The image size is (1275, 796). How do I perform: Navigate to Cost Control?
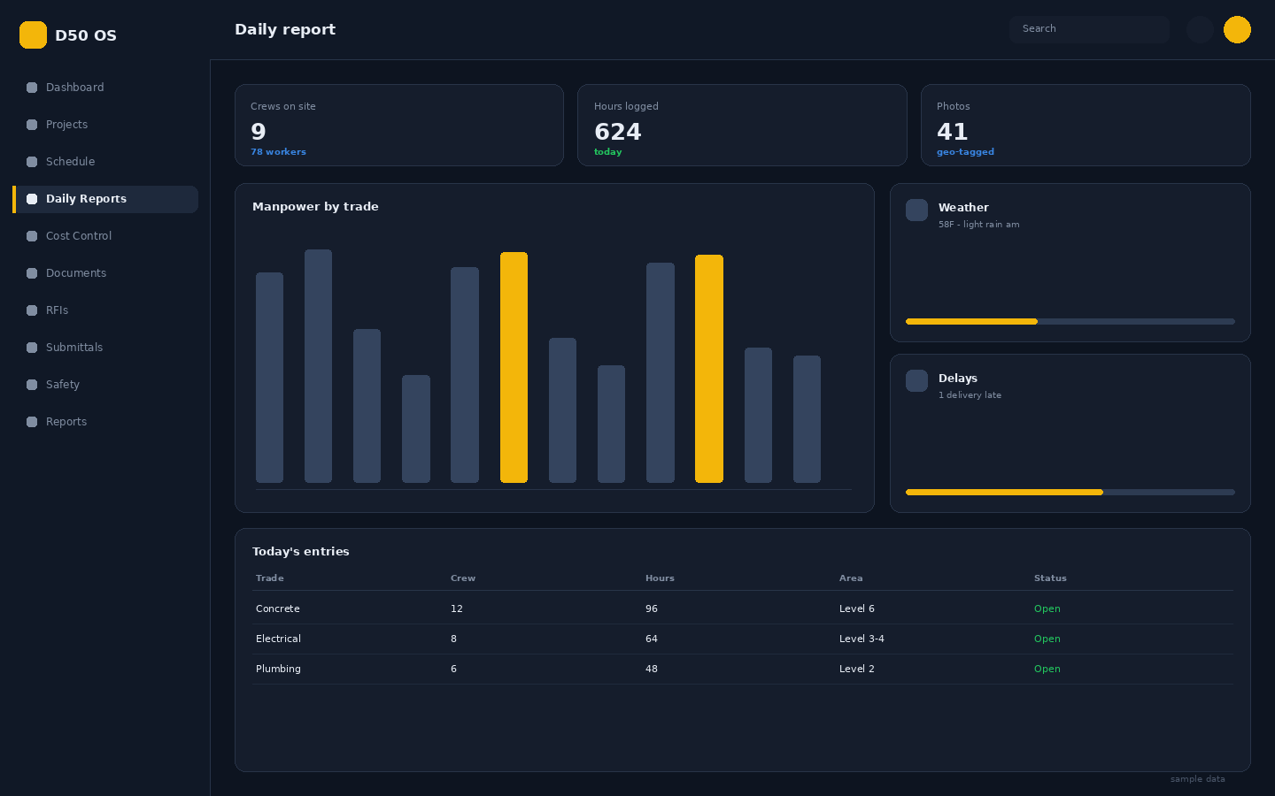[x=105, y=236]
